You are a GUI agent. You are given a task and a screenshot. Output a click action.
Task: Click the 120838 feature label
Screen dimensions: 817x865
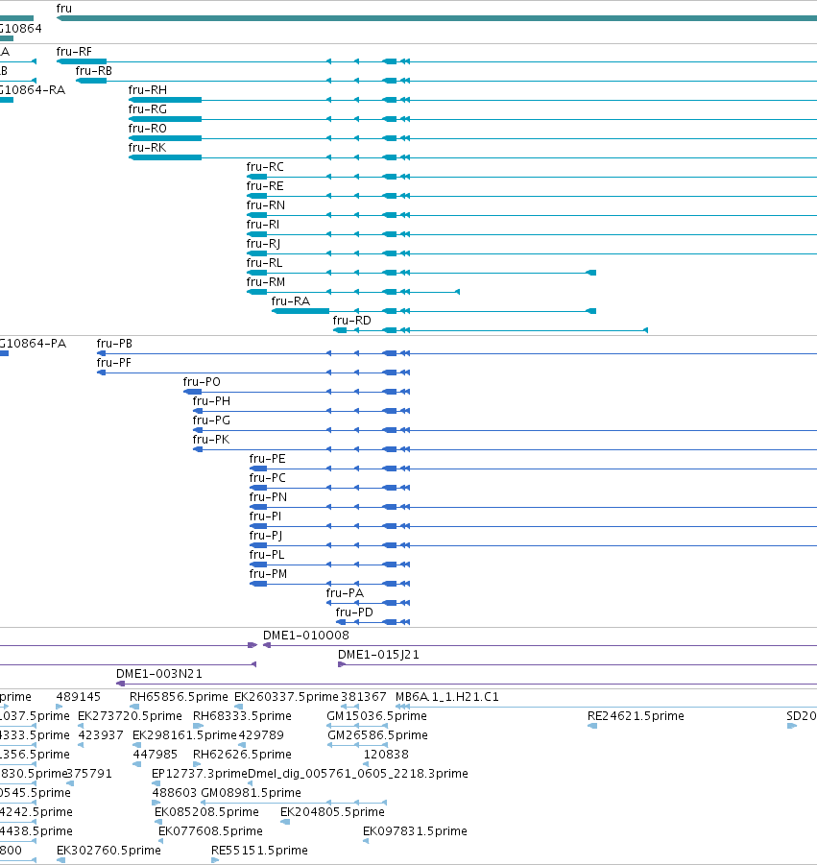click(x=386, y=755)
